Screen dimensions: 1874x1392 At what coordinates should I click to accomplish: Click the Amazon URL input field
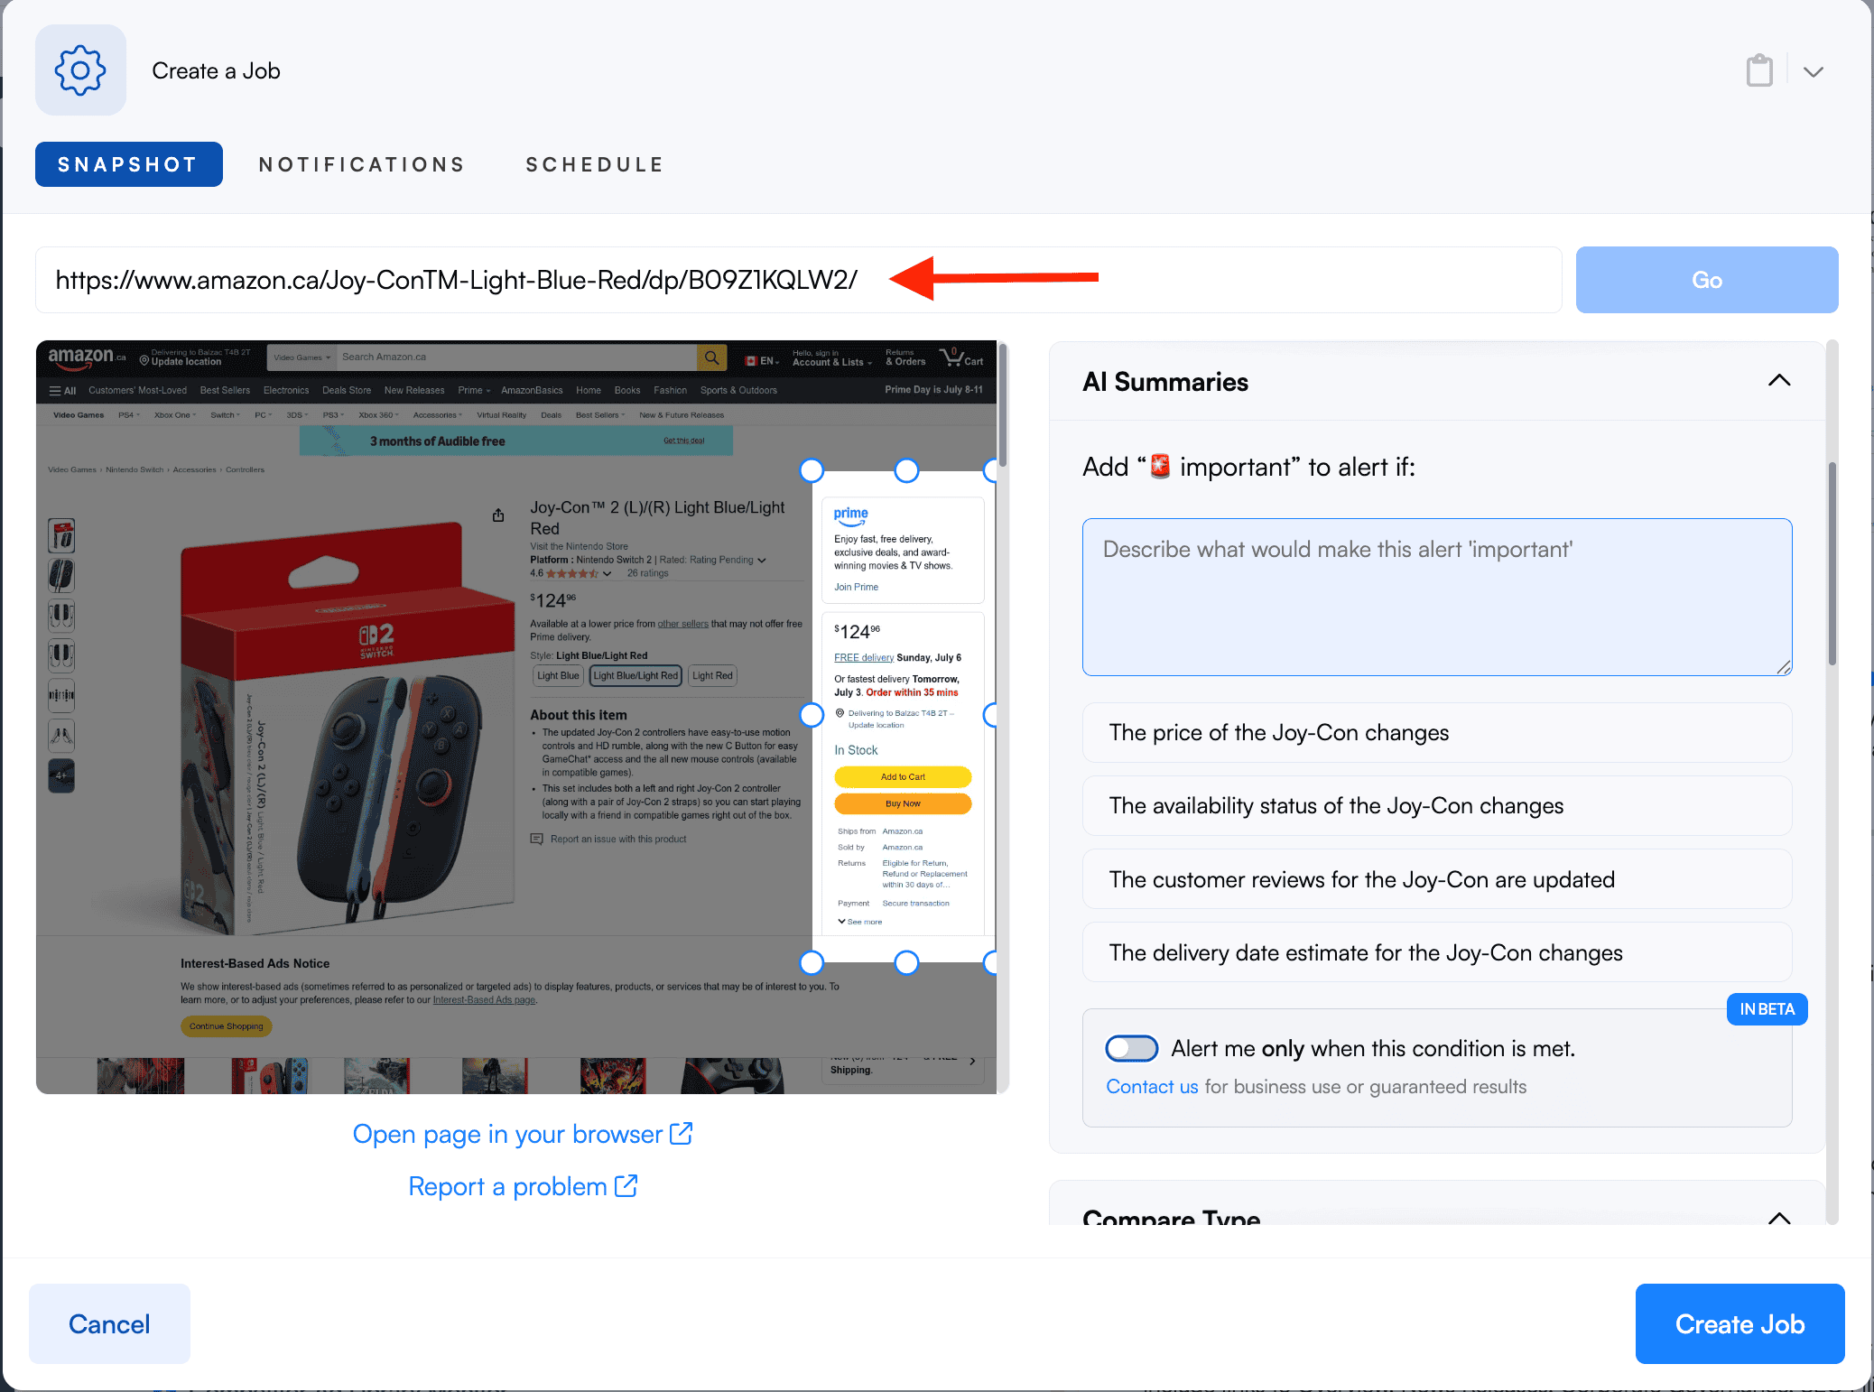[x=798, y=280]
